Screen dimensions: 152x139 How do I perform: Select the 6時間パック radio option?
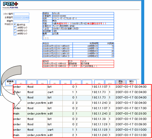click(x=15, y=30)
